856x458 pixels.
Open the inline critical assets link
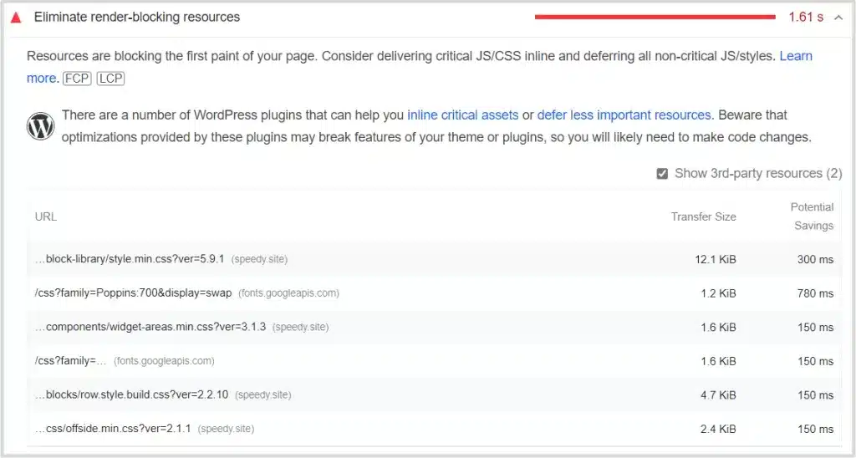tap(462, 115)
